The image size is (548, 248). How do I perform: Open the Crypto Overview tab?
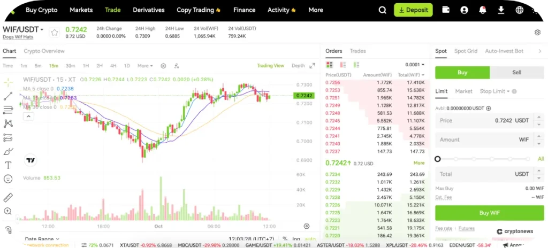pos(44,51)
